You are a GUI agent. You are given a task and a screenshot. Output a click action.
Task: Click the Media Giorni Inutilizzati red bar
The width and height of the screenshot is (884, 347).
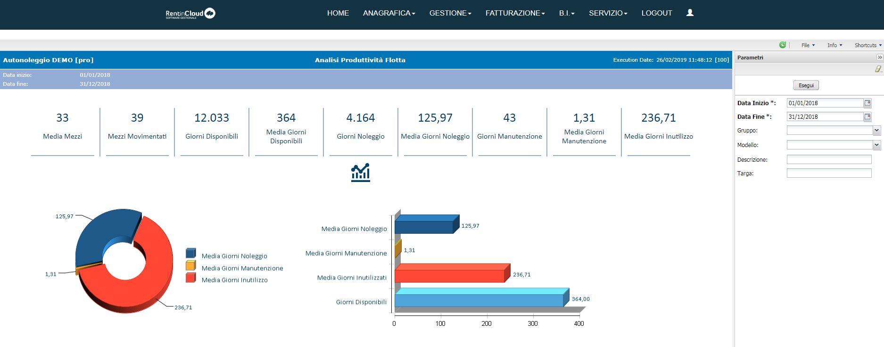pos(450,276)
